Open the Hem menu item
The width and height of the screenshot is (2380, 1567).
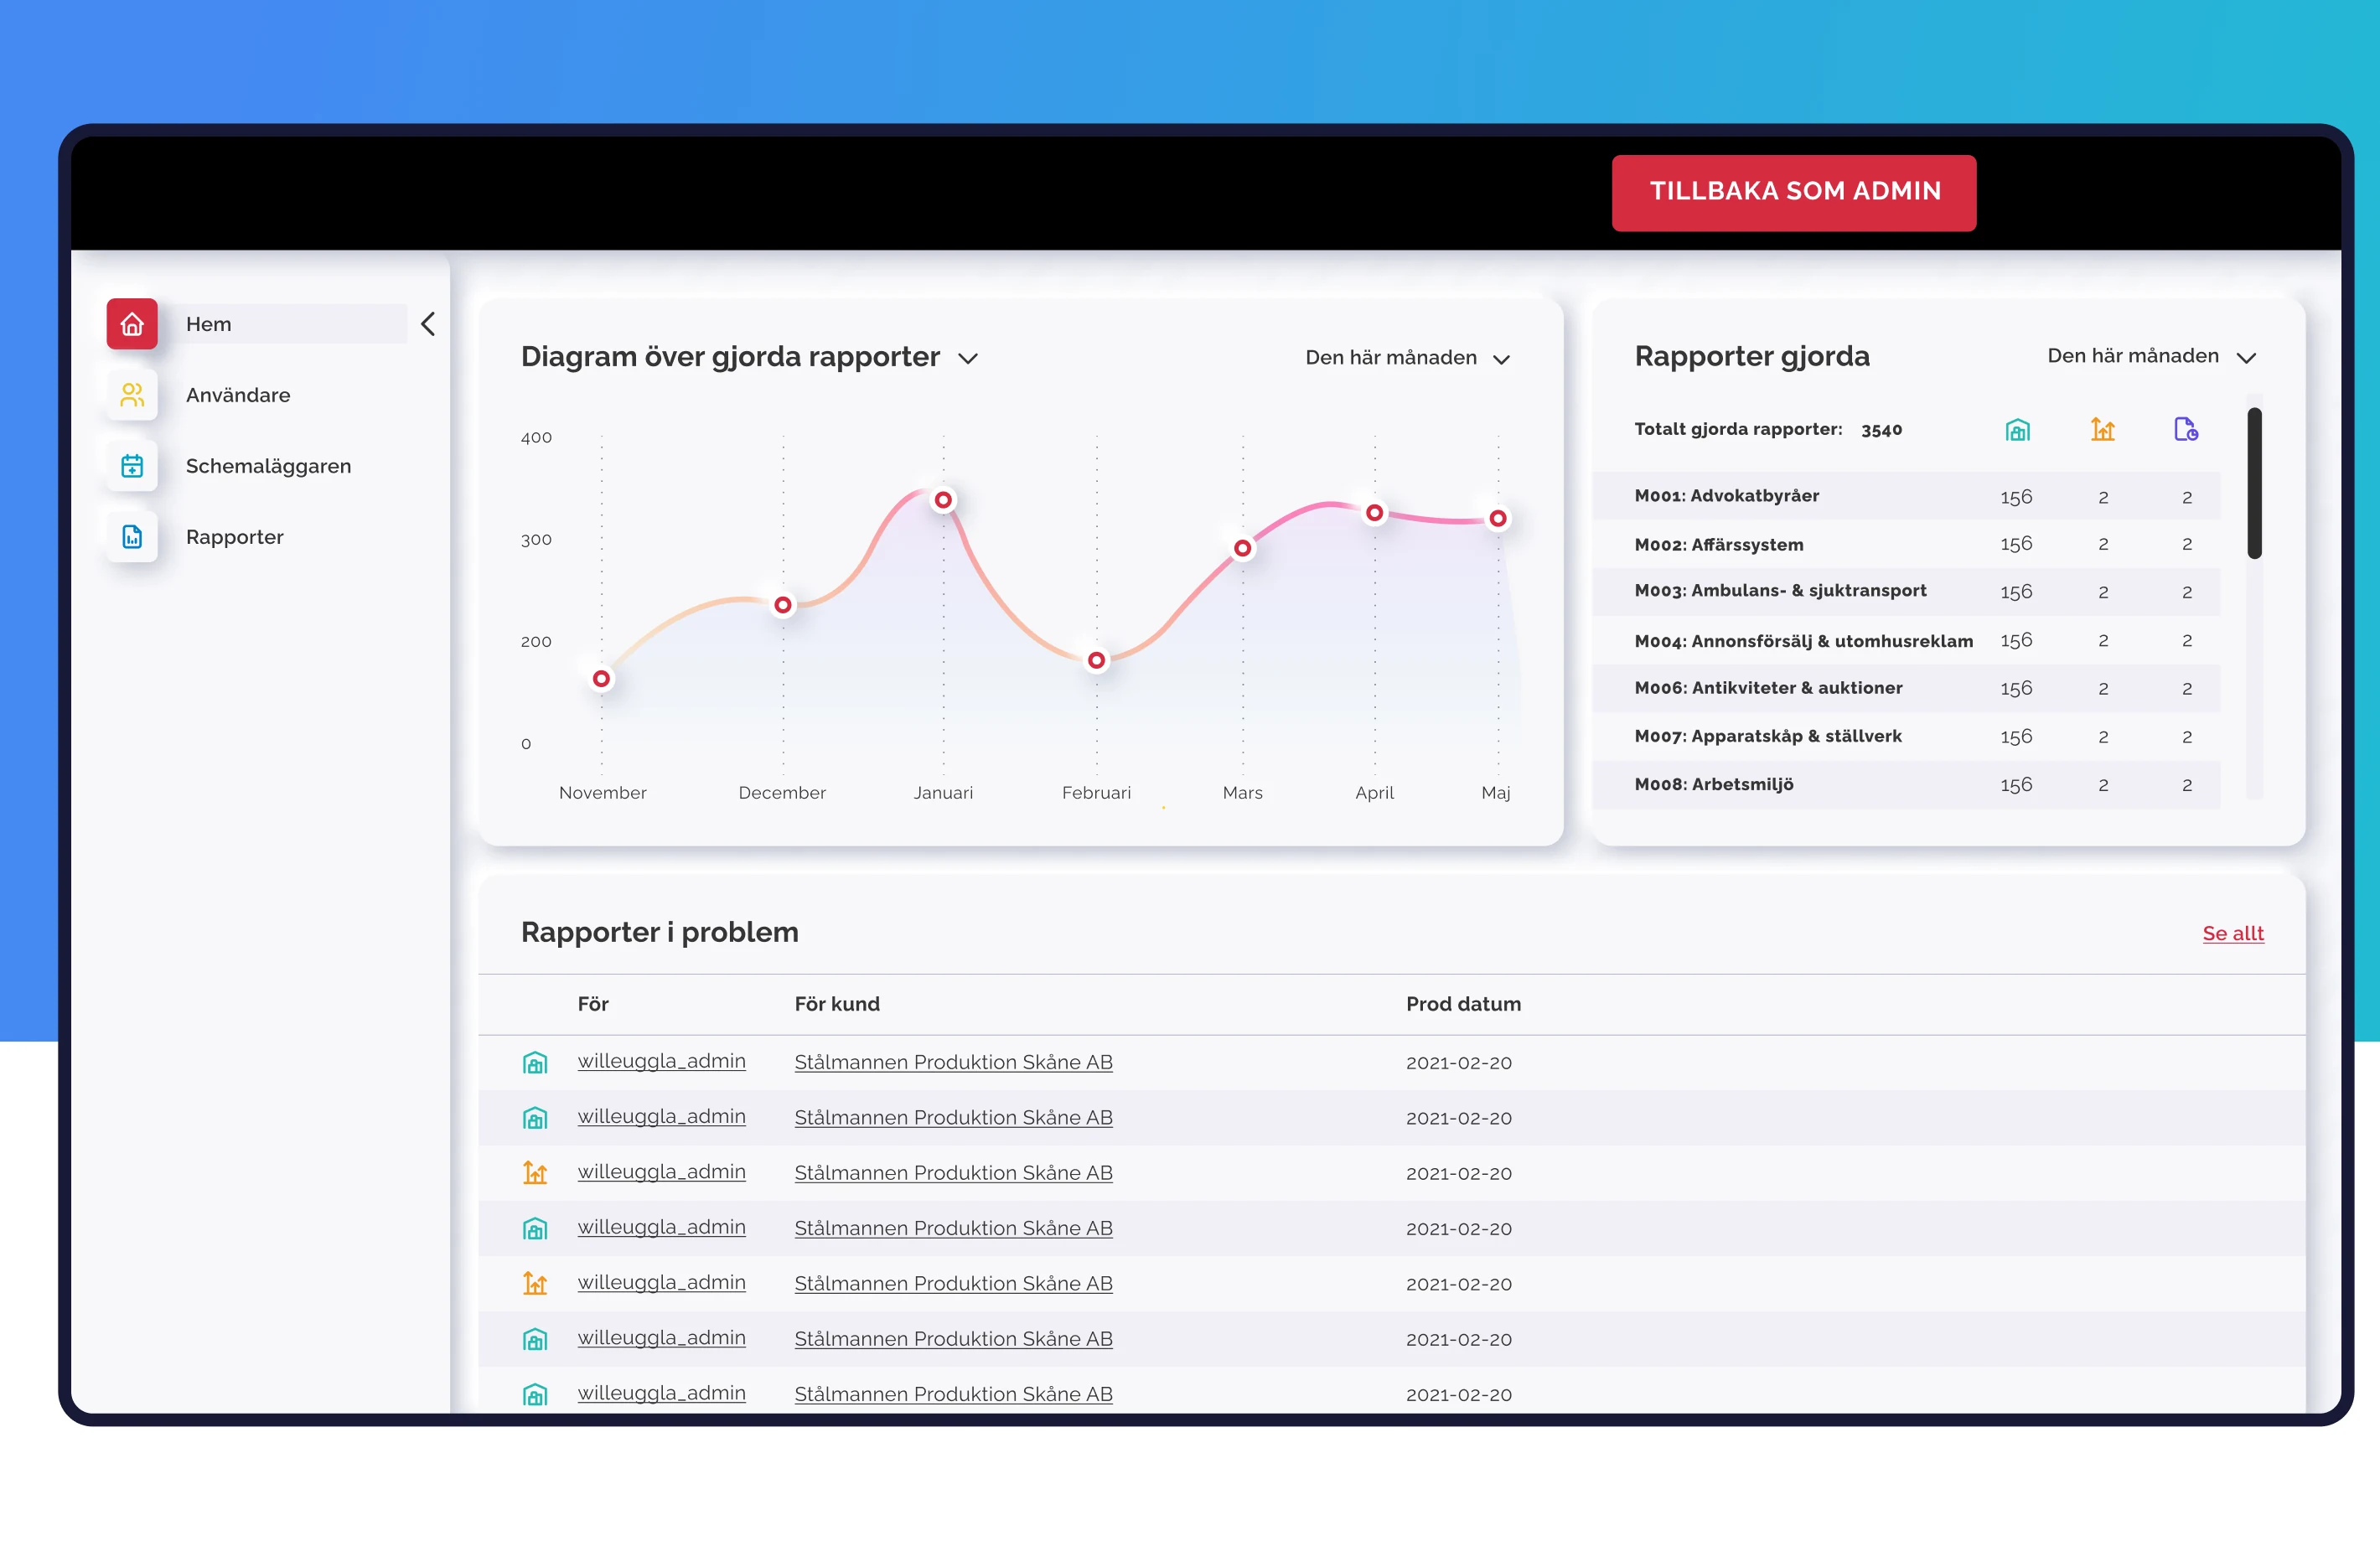point(208,324)
